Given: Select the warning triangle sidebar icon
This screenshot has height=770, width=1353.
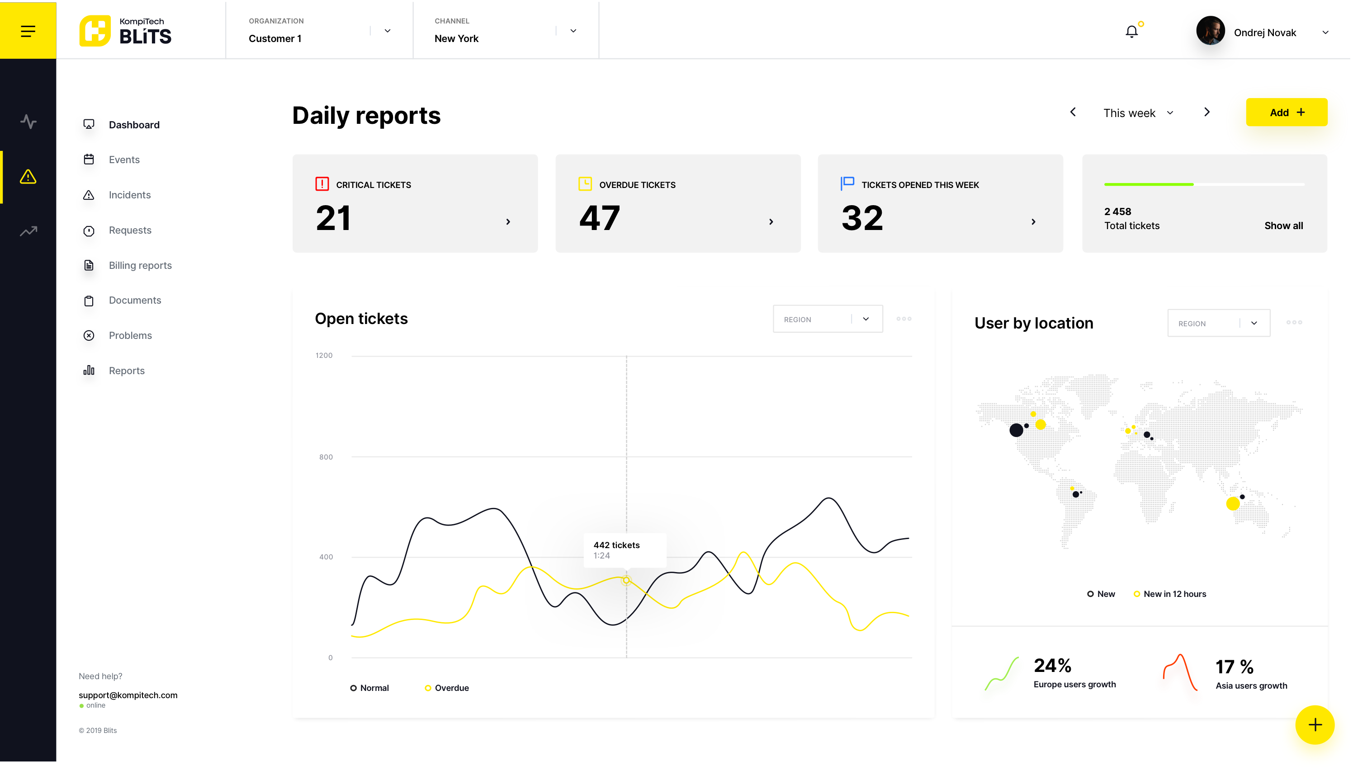Looking at the screenshot, I should pos(28,177).
